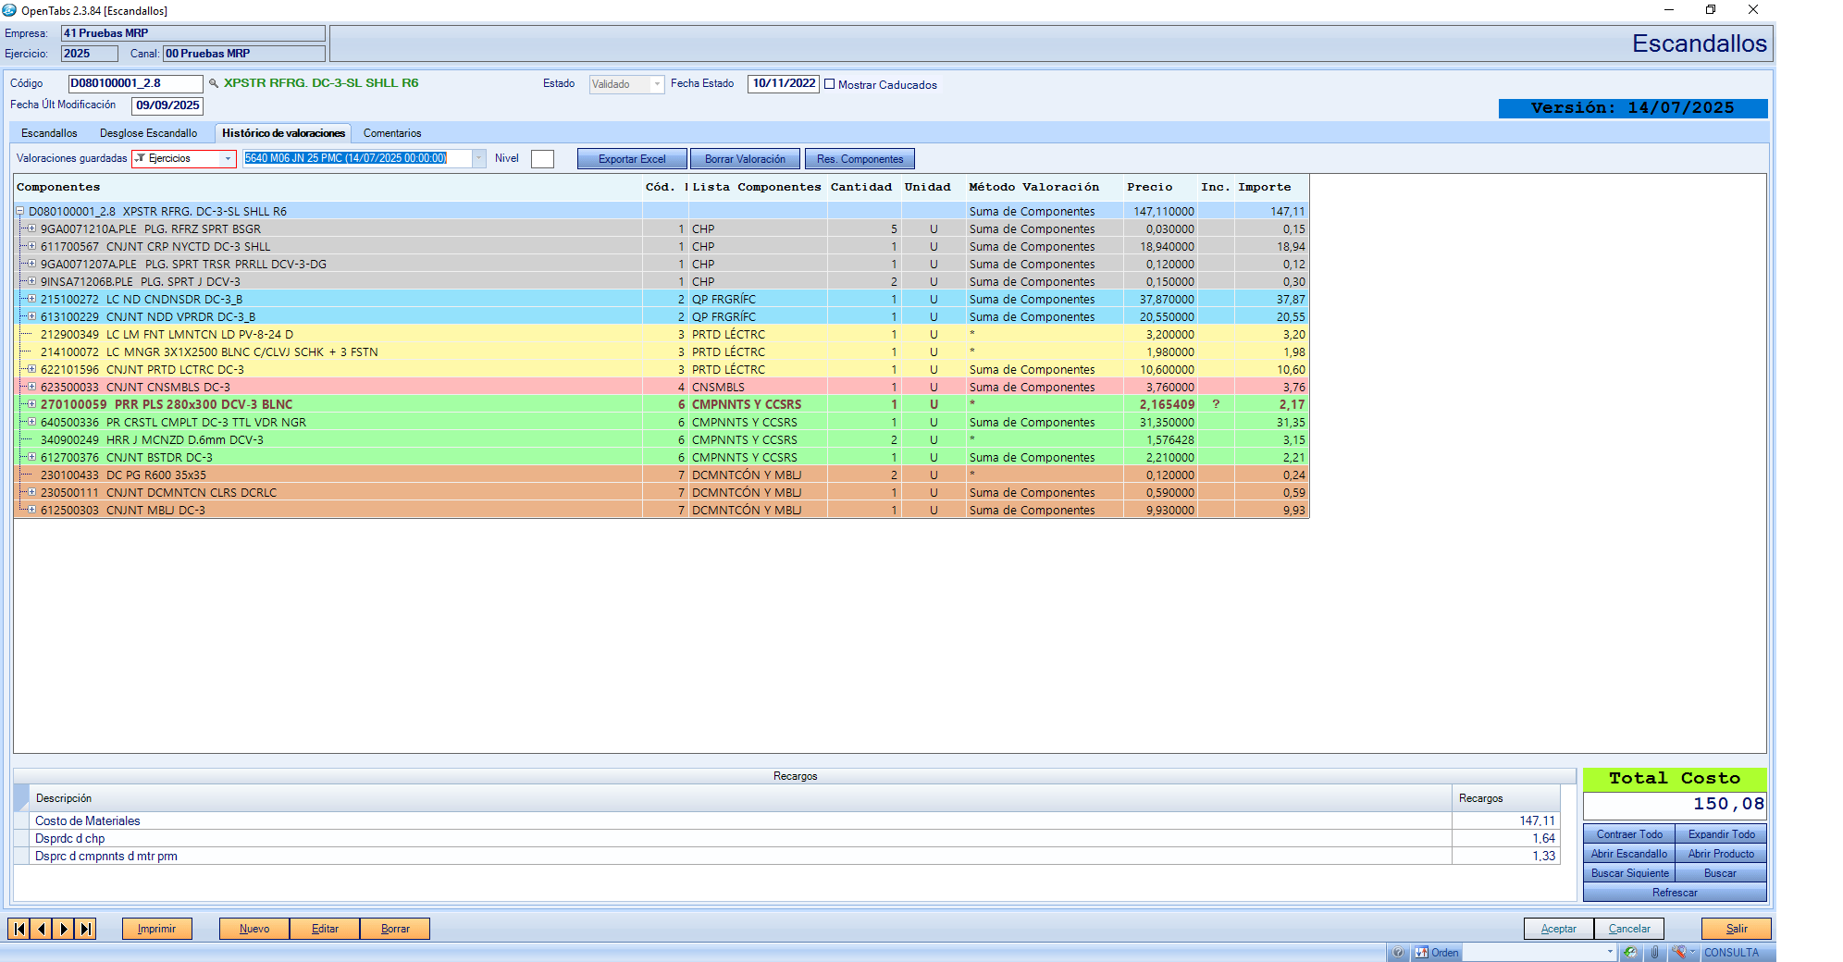Enable the Mostrar Caducados checkbox

830,84
